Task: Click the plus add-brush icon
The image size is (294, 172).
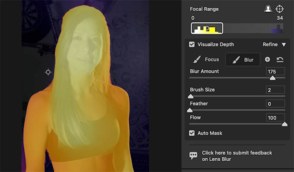Action: pyautogui.click(x=267, y=60)
